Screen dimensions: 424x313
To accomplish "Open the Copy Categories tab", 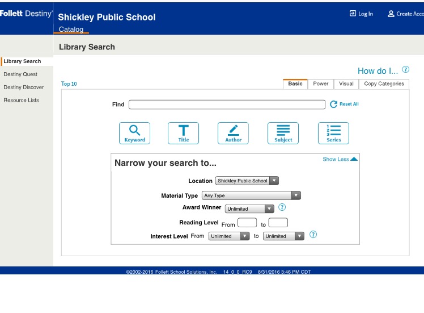I will pos(384,84).
